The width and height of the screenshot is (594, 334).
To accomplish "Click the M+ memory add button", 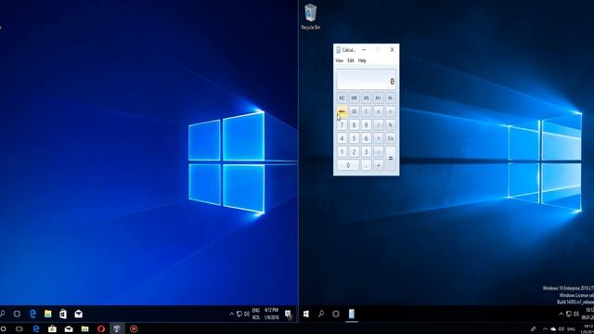I will pos(378,98).
